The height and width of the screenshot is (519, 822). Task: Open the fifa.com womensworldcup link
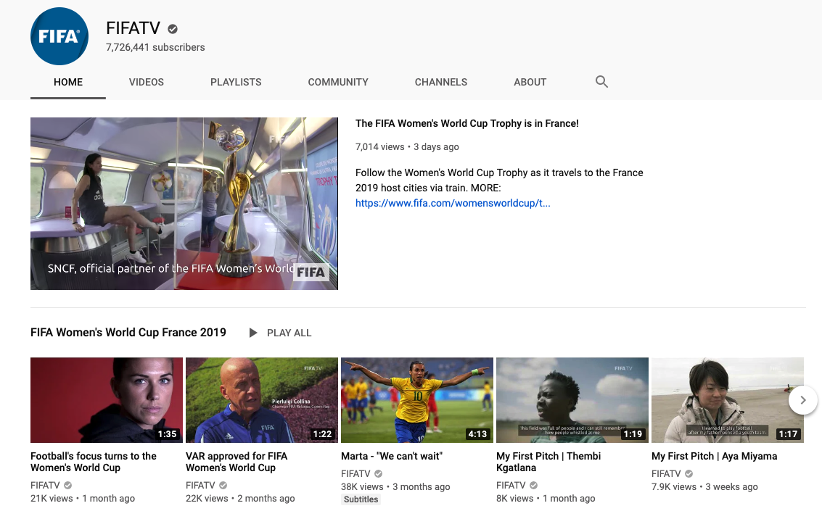pos(453,203)
